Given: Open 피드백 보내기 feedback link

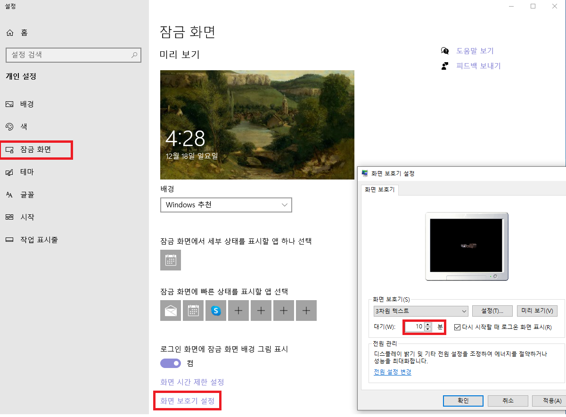Looking at the screenshot, I should click(x=478, y=66).
